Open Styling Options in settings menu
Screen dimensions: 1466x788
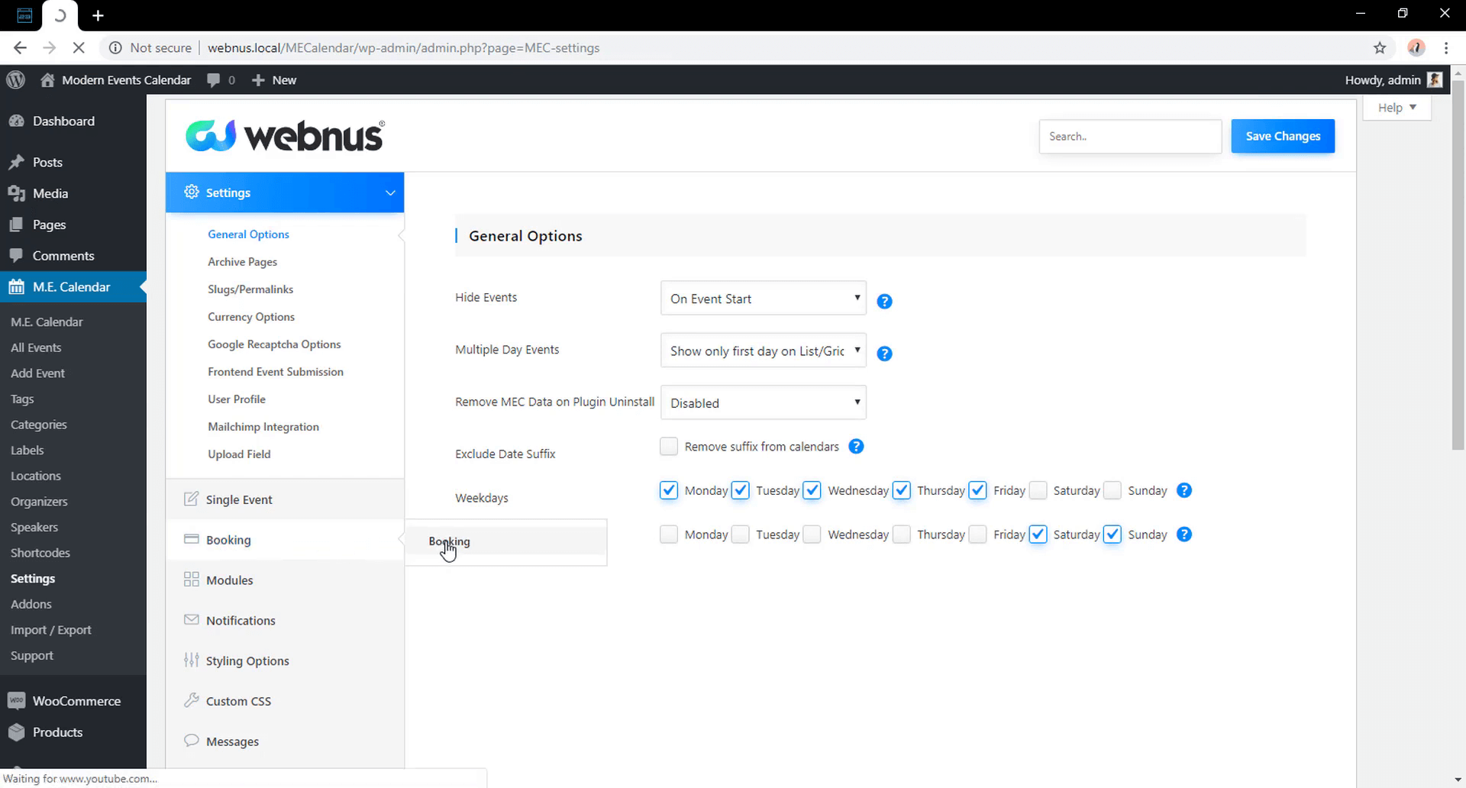[285, 660]
